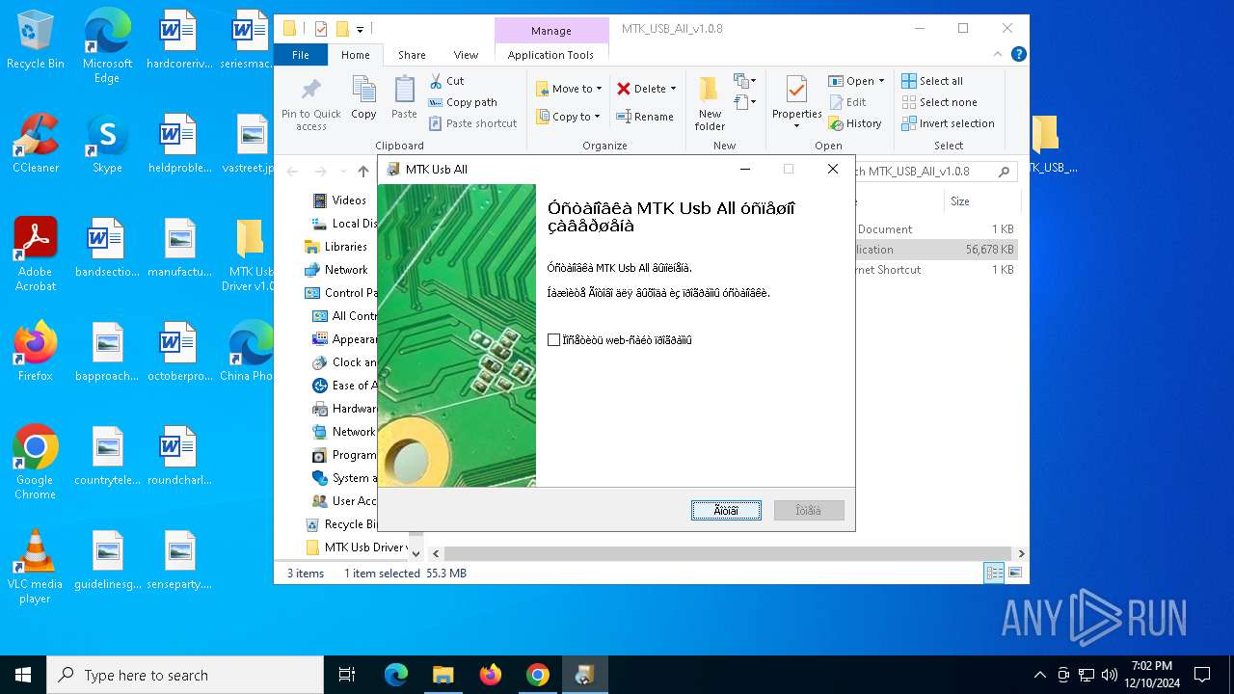Select Videos in navigation pane
The width and height of the screenshot is (1234, 694).
pos(339,200)
